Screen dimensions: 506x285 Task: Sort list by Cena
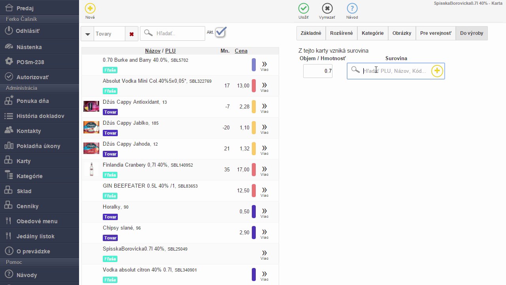coord(241,51)
